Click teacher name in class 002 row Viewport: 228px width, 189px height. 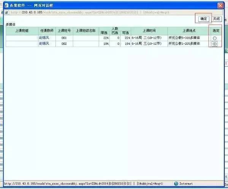[x=44, y=43]
